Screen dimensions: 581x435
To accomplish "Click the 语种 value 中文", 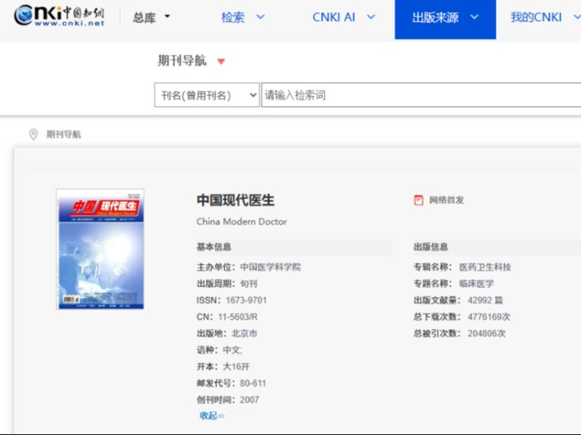I will click(x=232, y=350).
